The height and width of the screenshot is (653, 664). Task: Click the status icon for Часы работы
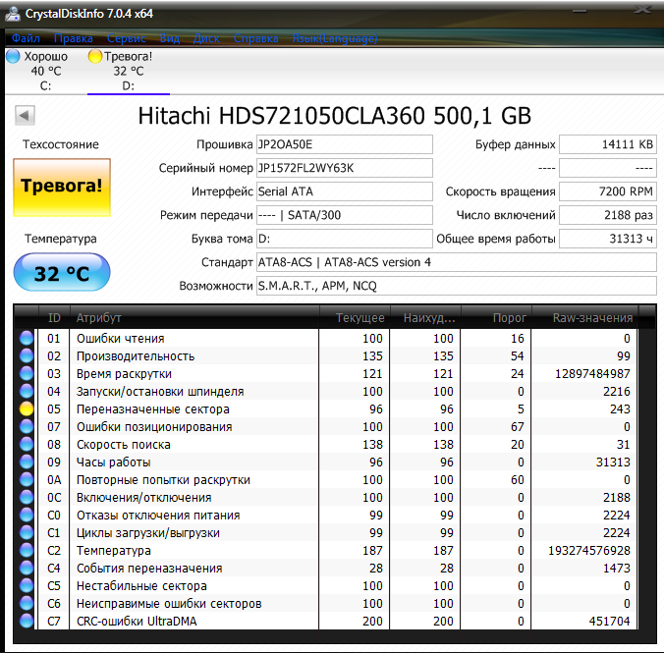point(27,463)
